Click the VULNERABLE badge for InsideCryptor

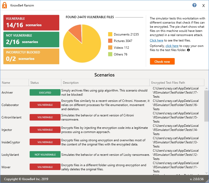(x=45, y=142)
